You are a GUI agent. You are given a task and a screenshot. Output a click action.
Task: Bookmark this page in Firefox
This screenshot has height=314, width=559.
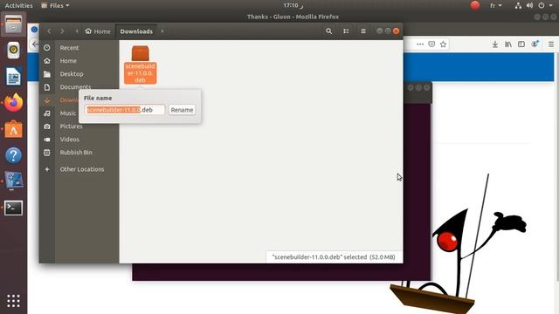443,44
